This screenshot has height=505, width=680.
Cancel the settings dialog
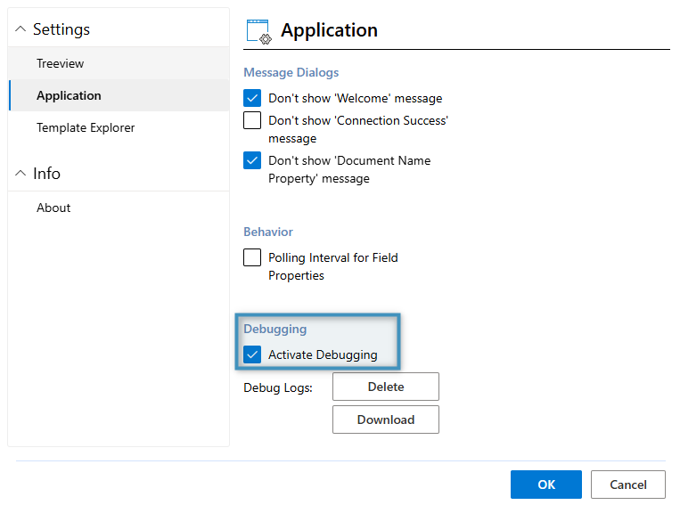(627, 485)
